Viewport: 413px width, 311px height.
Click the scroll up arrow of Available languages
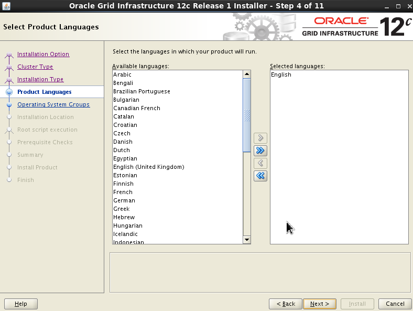247,74
